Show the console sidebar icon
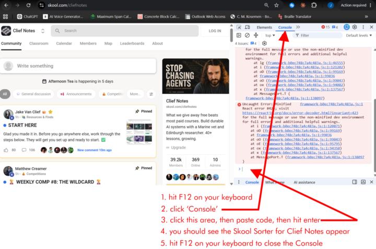This screenshot has height=249, width=376. coord(239,35)
